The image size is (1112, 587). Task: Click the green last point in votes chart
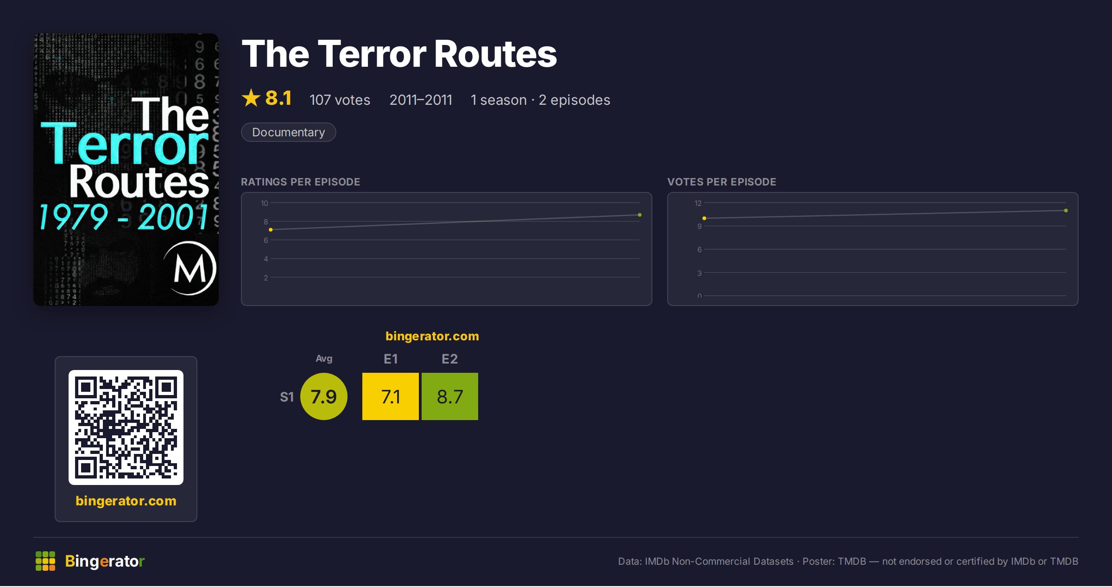pyautogui.click(x=1066, y=211)
